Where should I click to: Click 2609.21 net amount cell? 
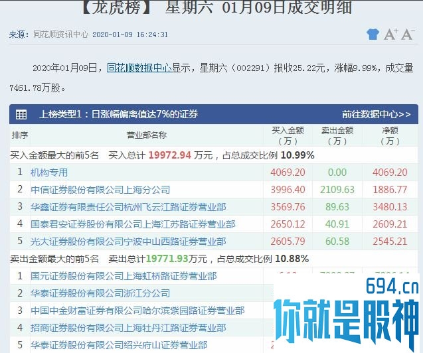click(390, 224)
